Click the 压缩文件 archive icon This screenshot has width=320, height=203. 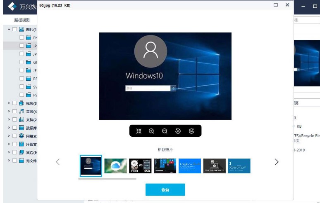(x=21, y=144)
